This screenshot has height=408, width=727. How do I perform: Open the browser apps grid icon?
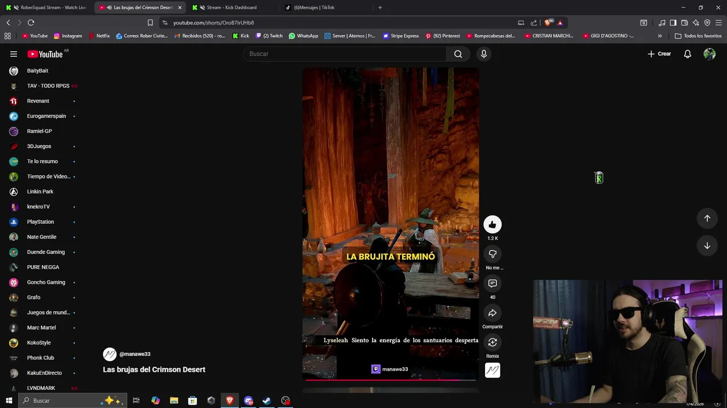7,36
